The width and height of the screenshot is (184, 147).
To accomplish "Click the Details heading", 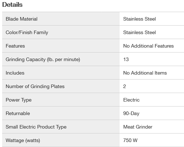I will [12, 5].
